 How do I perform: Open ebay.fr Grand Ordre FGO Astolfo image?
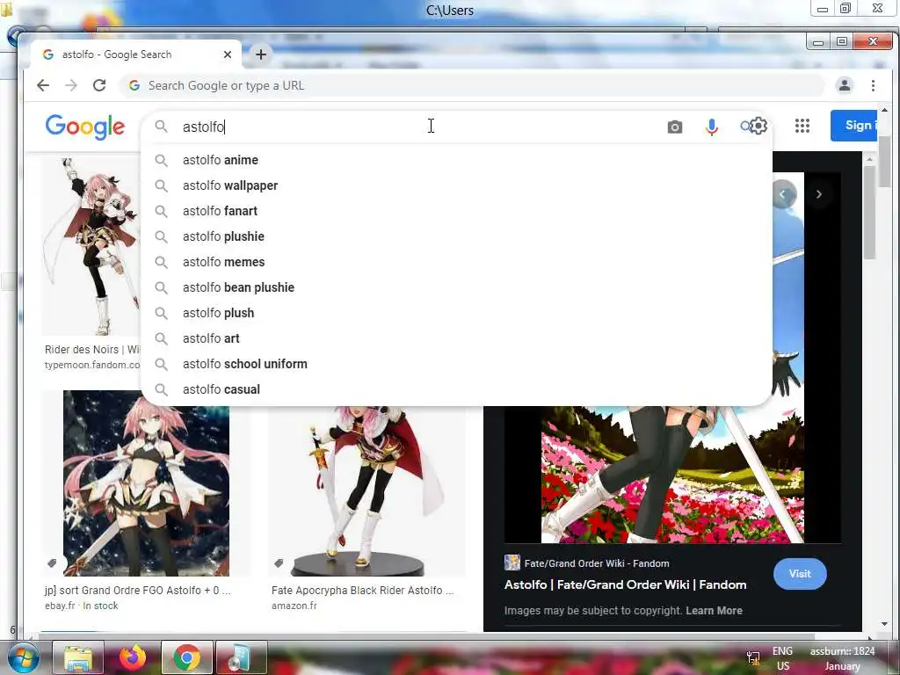146,483
